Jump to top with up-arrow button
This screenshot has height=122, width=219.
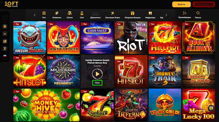tap(211, 100)
